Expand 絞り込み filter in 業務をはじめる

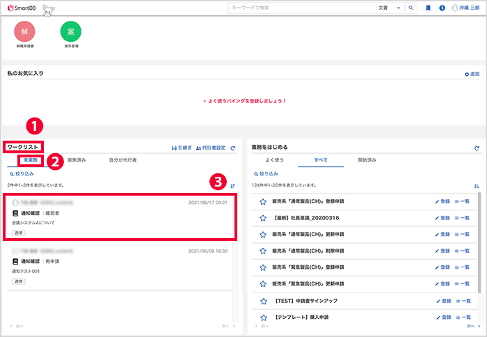click(266, 174)
